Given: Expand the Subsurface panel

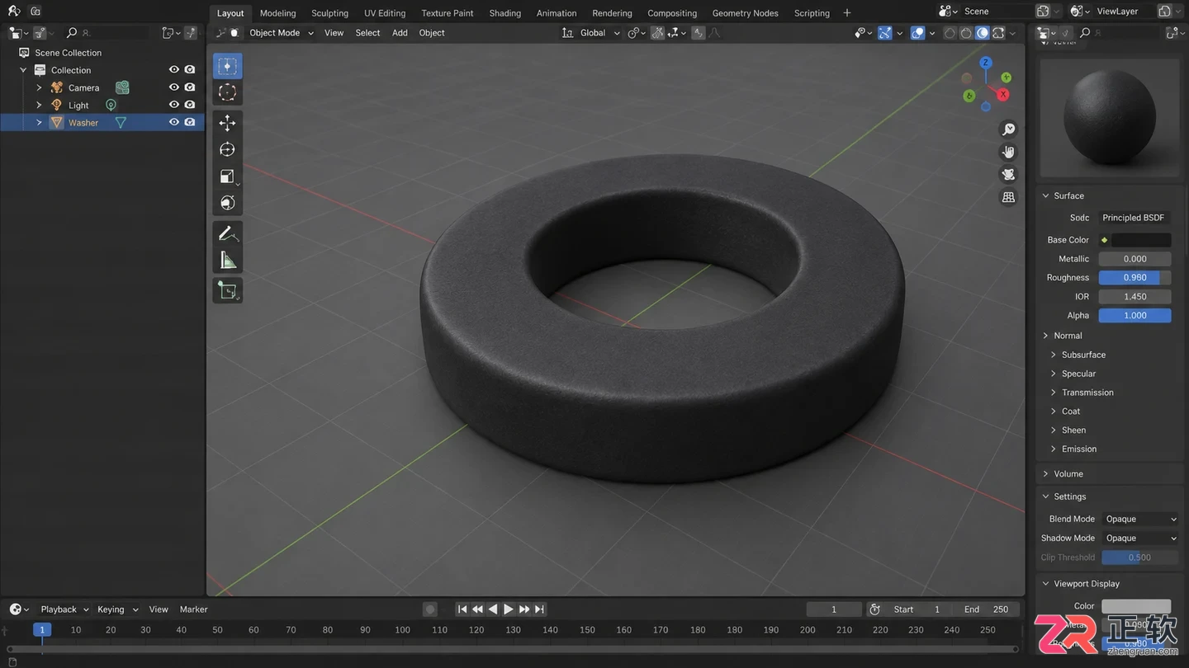Looking at the screenshot, I should [1083, 355].
